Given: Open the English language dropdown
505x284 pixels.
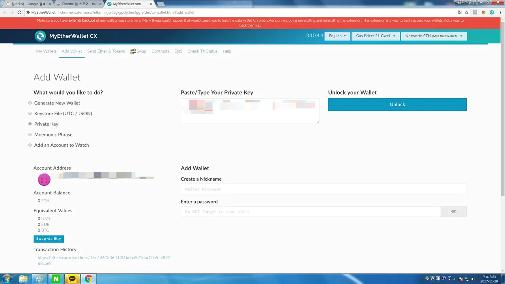Looking at the screenshot, I should pos(337,36).
